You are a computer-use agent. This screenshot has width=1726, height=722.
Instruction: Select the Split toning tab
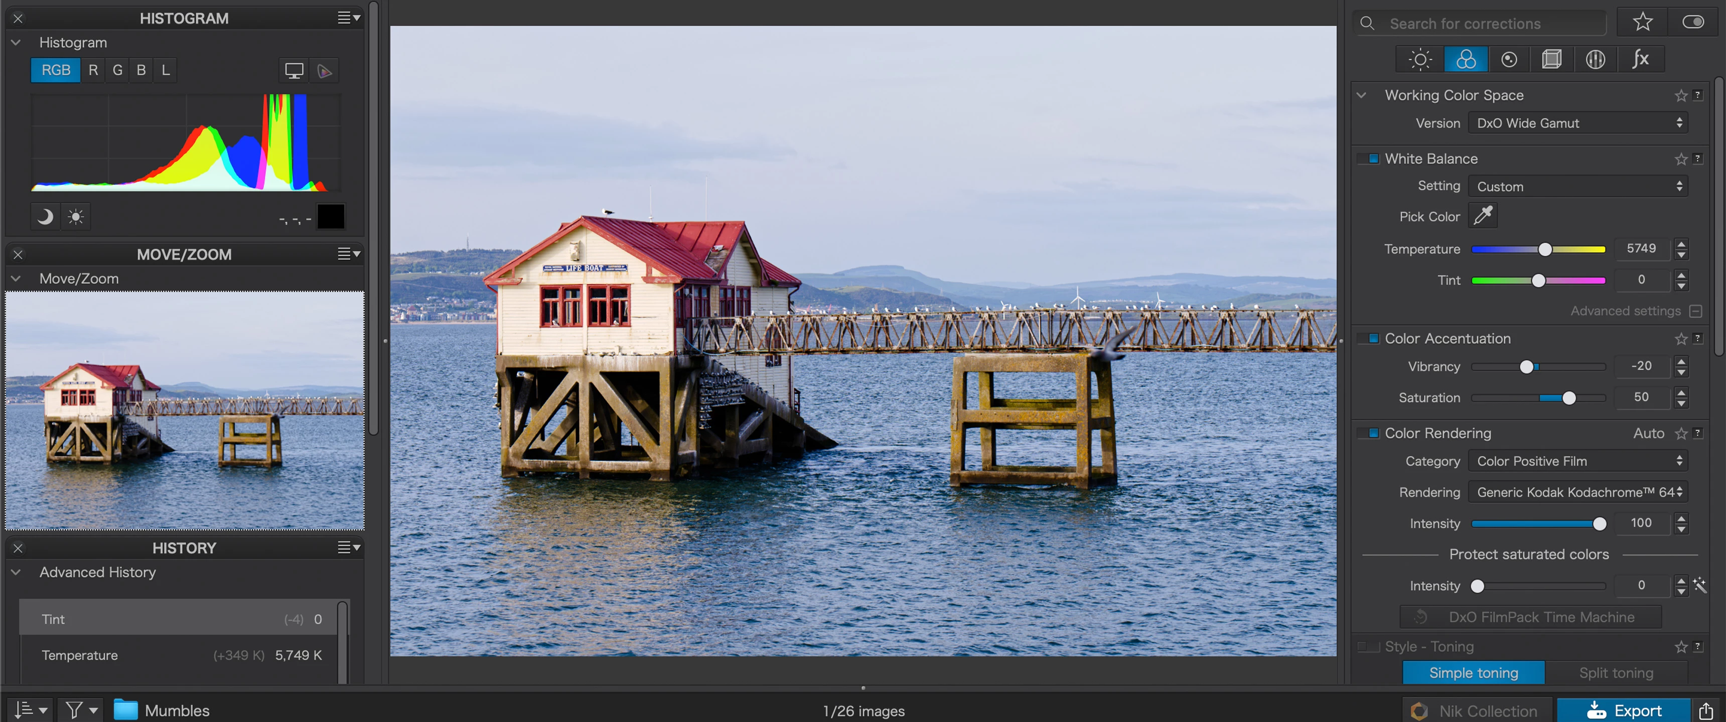pos(1616,672)
